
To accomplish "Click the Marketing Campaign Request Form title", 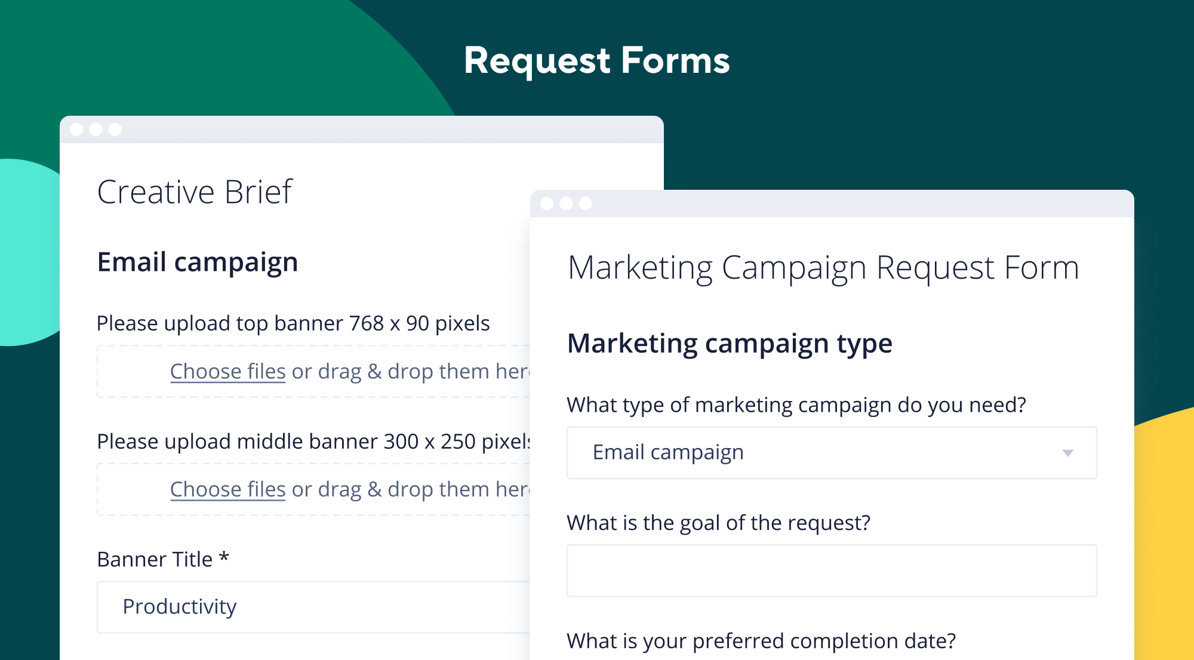I will pos(823,267).
